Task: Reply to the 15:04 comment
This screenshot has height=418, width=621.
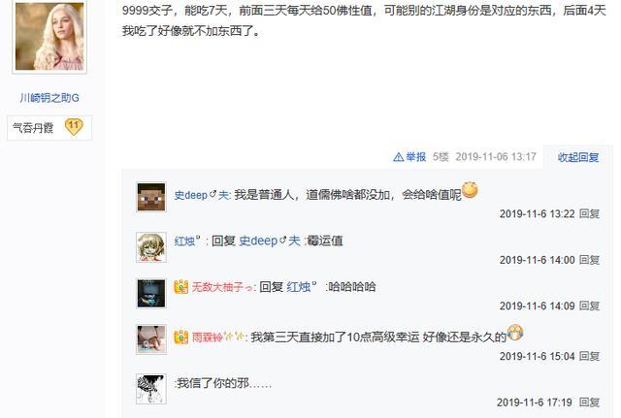Action: [589, 356]
